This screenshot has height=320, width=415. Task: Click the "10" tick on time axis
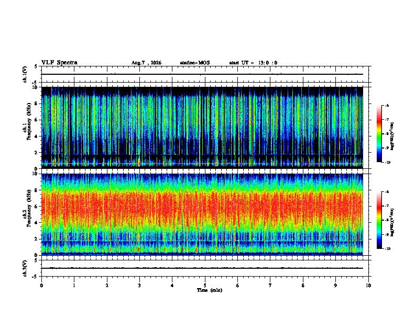(368, 285)
